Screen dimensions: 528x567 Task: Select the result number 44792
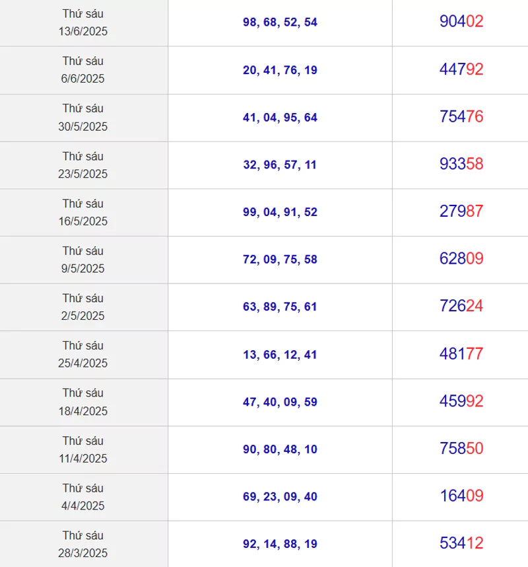[461, 69]
